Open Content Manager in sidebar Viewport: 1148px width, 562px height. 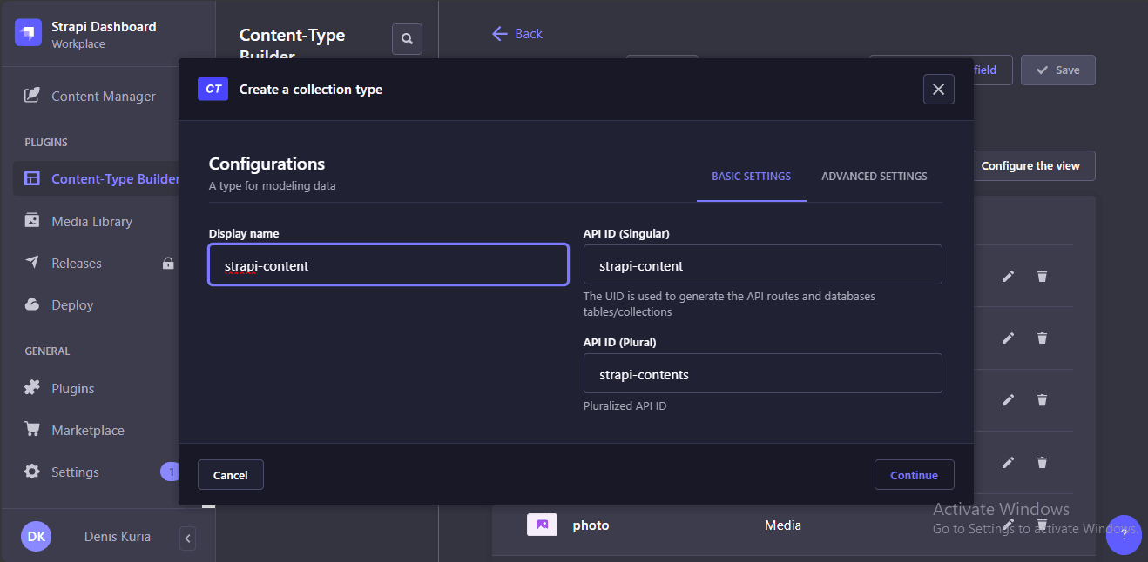tap(91, 97)
